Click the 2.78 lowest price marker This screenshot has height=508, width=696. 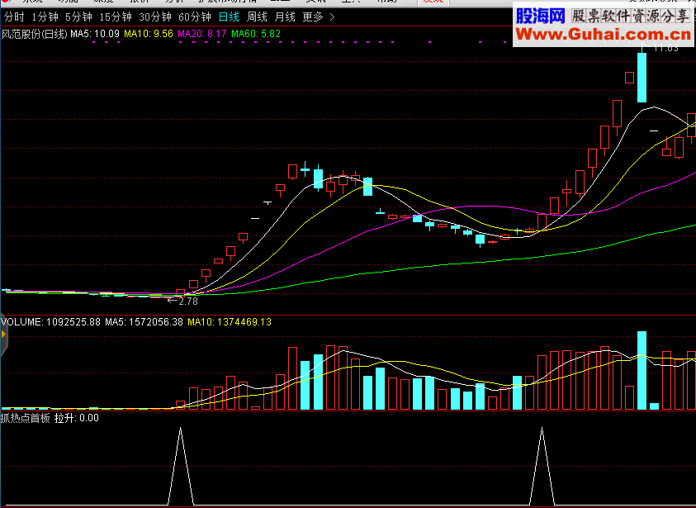182,301
